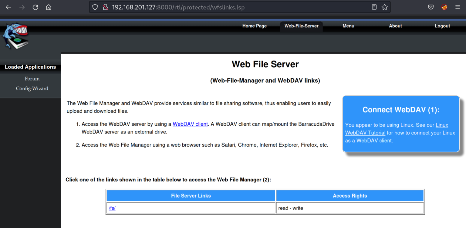This screenshot has width=466, height=228.
Task: Open the Menu navigation item
Action: [348, 26]
